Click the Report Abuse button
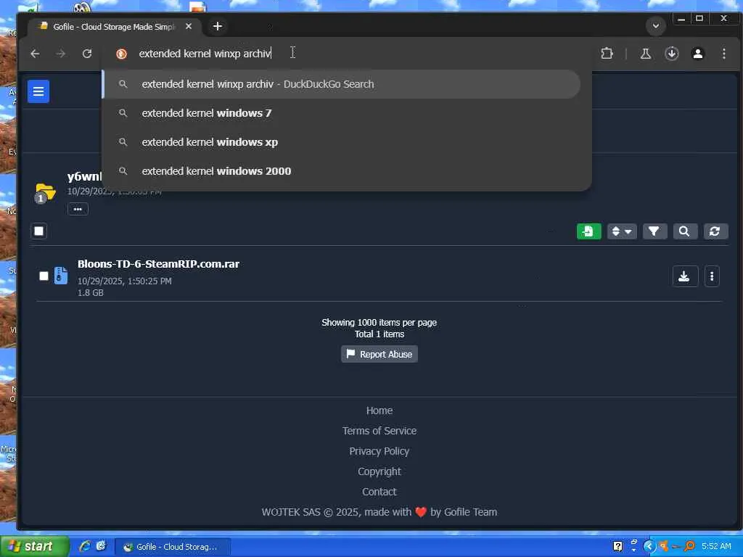Screen dimensions: 743x557 379,354
